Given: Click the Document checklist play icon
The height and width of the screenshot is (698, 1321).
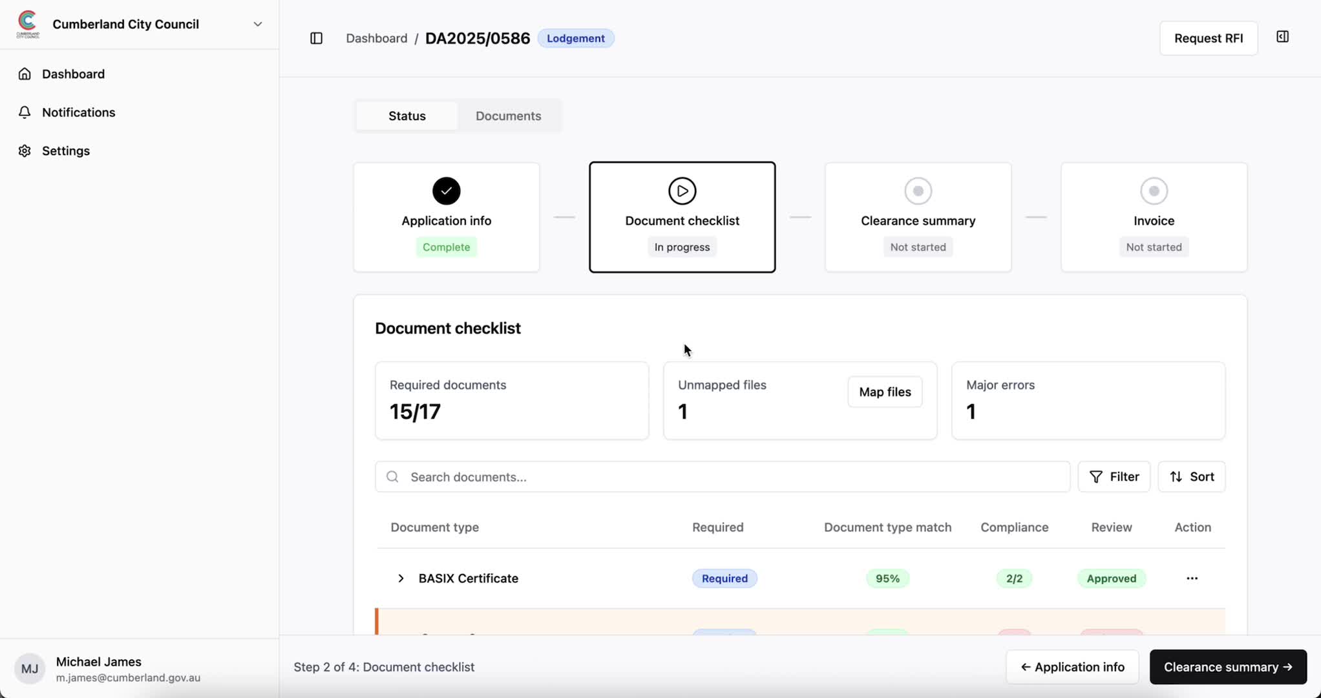Looking at the screenshot, I should pyautogui.click(x=682, y=191).
